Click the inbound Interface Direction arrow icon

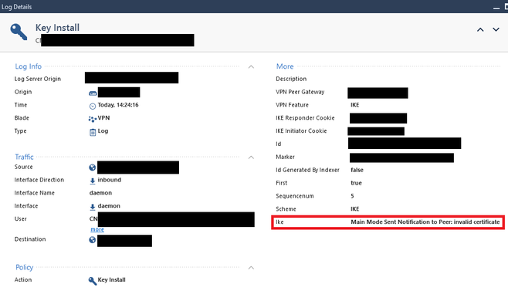pyautogui.click(x=93, y=181)
